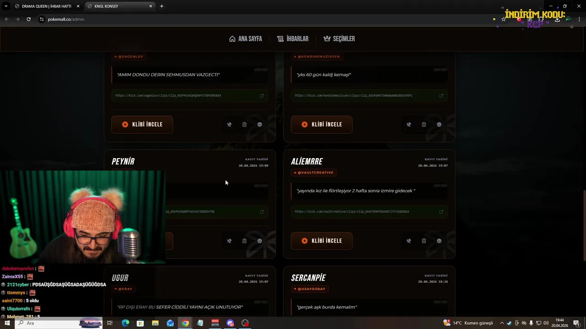Open external link icon for kendinemuzisyen clip URL
The width and height of the screenshot is (586, 329).
point(441,96)
